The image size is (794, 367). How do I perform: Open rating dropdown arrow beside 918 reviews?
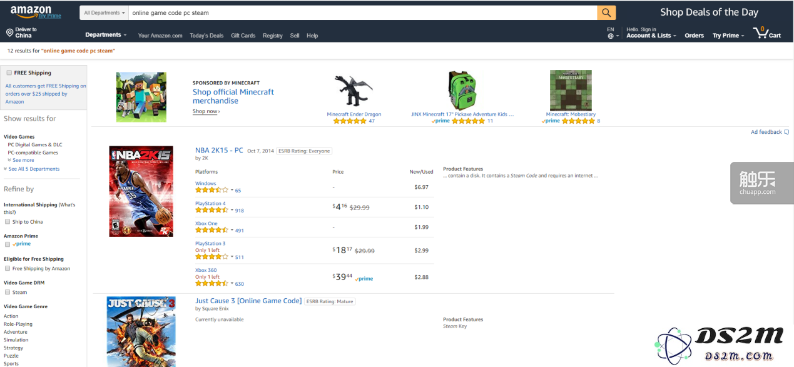point(232,211)
